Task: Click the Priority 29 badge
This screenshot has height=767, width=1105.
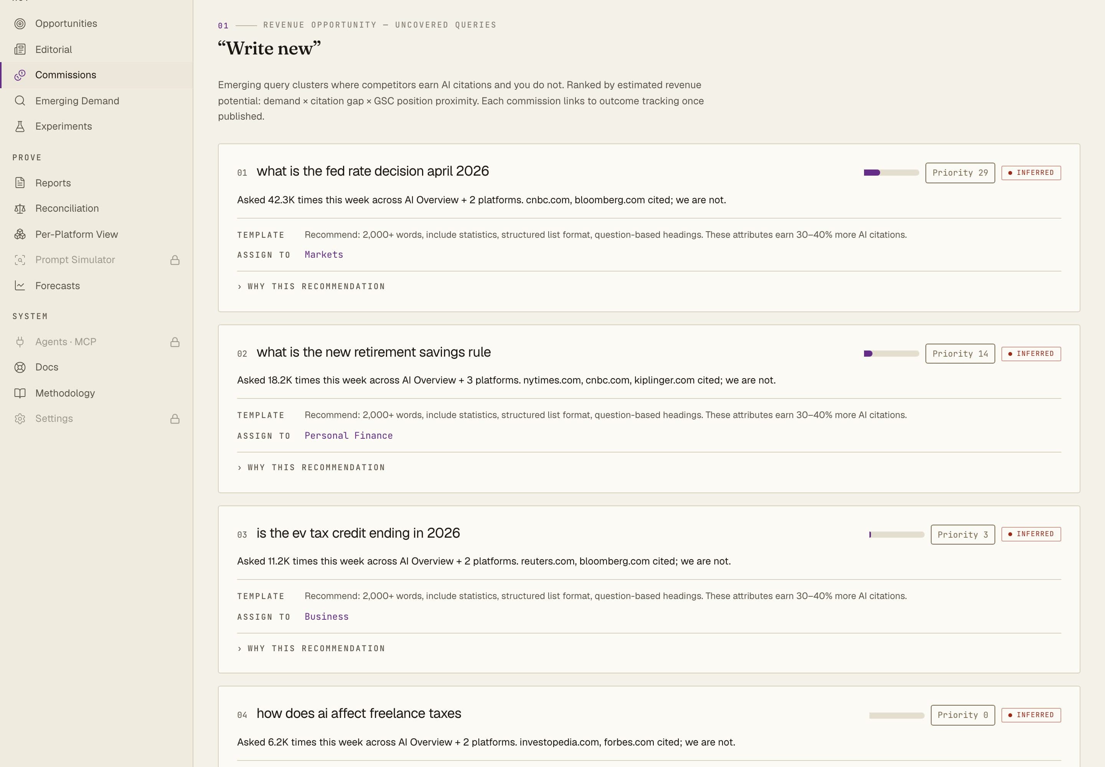Action: pos(960,173)
